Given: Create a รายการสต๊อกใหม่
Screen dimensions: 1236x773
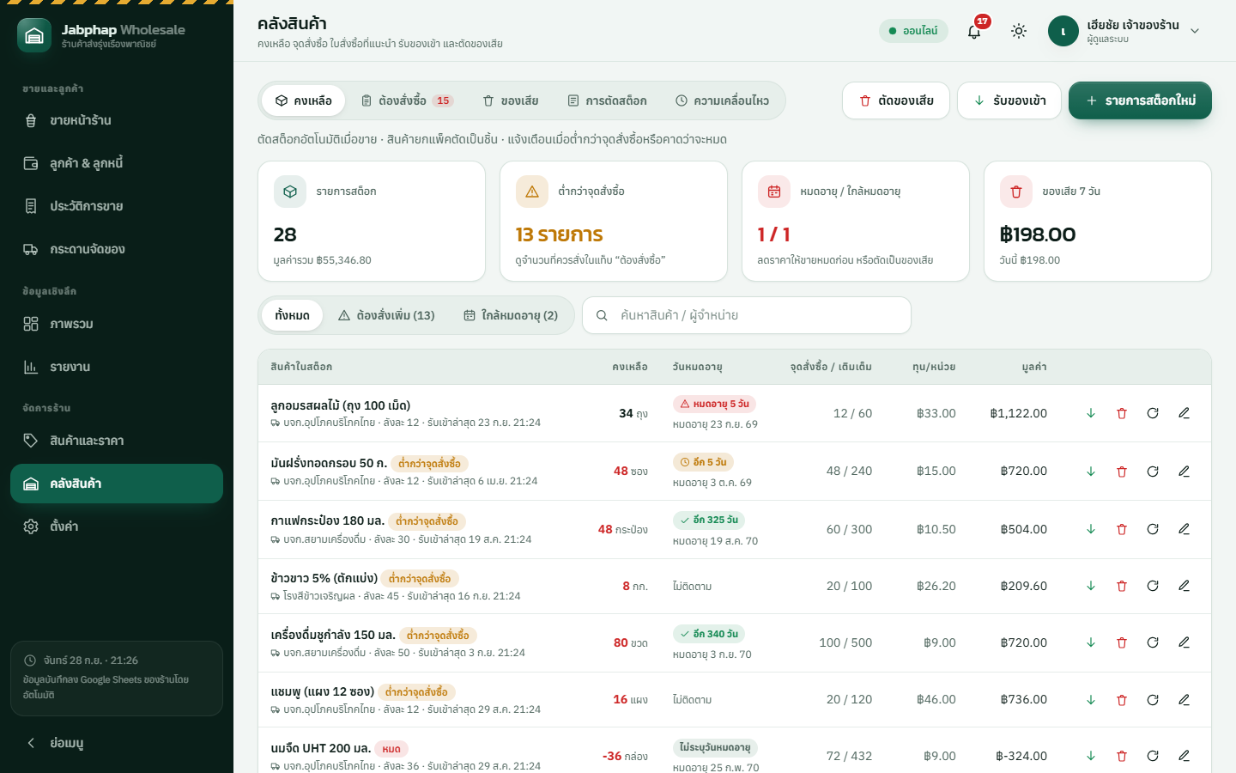Looking at the screenshot, I should pos(1140,100).
